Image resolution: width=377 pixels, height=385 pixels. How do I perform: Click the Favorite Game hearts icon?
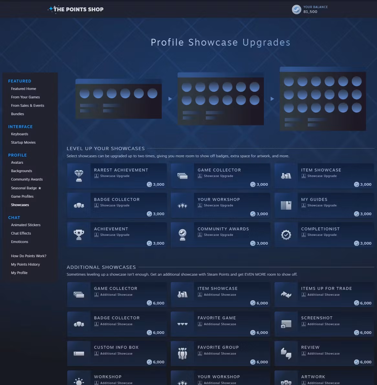coord(182,324)
